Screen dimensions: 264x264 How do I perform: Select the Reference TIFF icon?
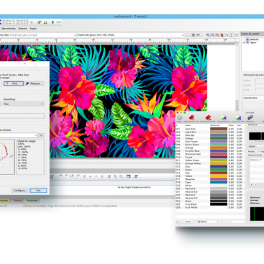pyautogui.click(x=208, y=118)
